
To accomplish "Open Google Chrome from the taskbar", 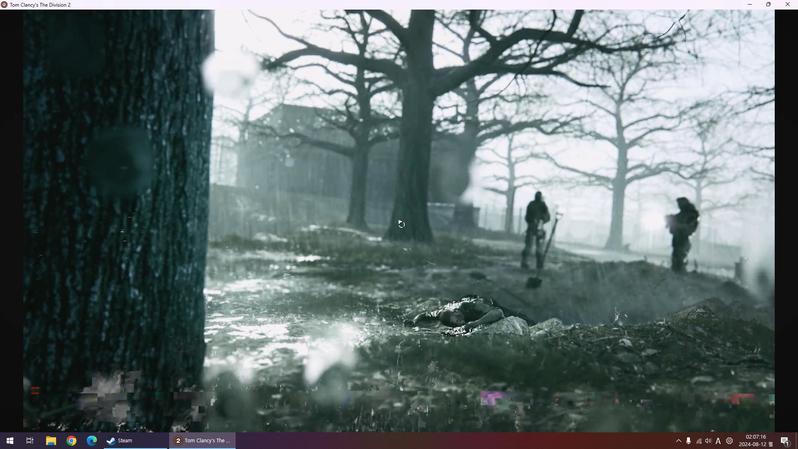I will pyautogui.click(x=71, y=441).
